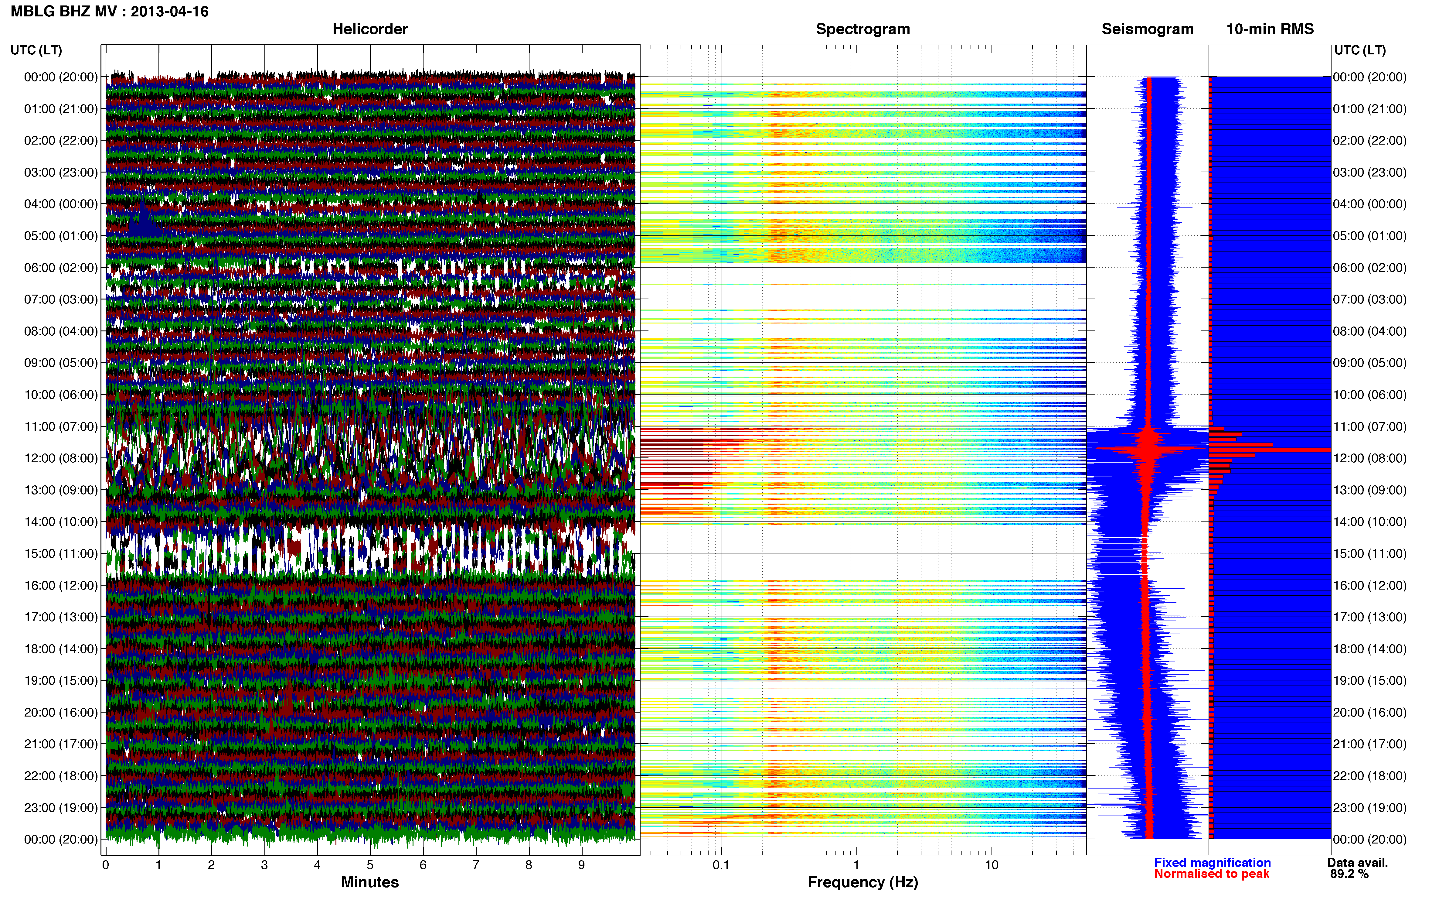1439x900 pixels.
Task: Click the '9' minutes axis tick label
Action: coord(582,865)
